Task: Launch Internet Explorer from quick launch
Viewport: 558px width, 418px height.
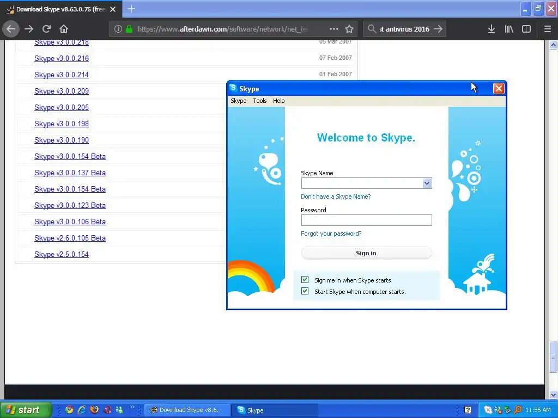Action: 82,410
